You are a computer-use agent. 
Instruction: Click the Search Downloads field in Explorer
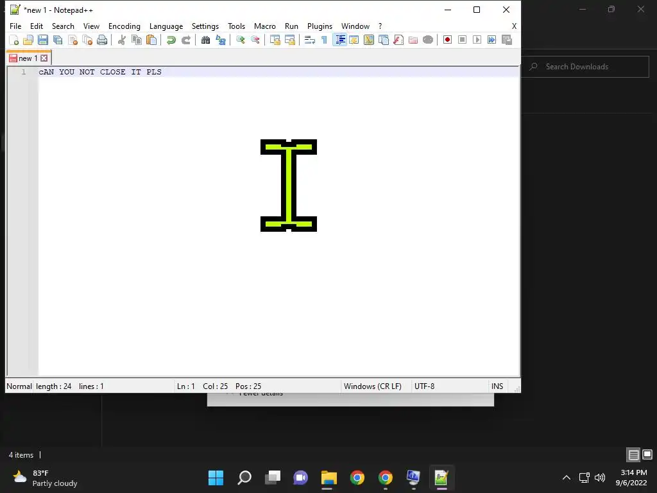pos(585,67)
